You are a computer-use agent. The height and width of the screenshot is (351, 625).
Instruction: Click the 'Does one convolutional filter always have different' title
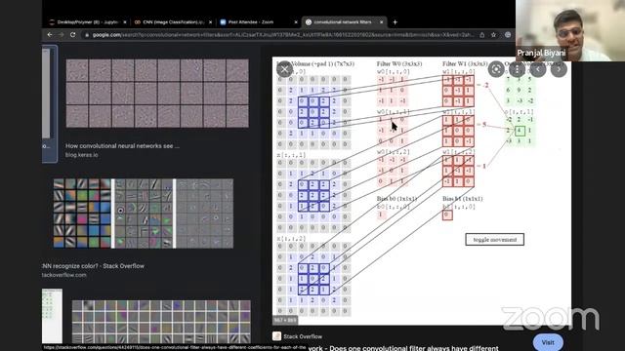pyautogui.click(x=403, y=348)
